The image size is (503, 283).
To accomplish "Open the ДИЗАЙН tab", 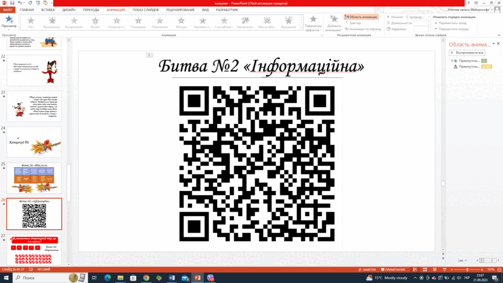I will click(x=68, y=10).
